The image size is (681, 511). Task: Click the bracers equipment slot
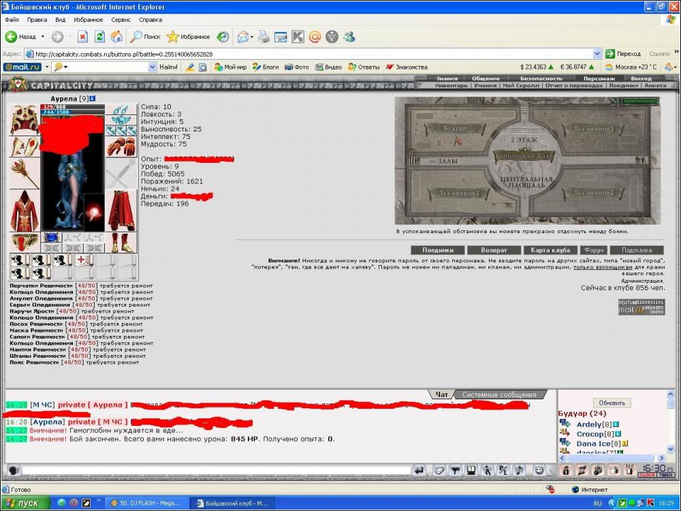25,146
